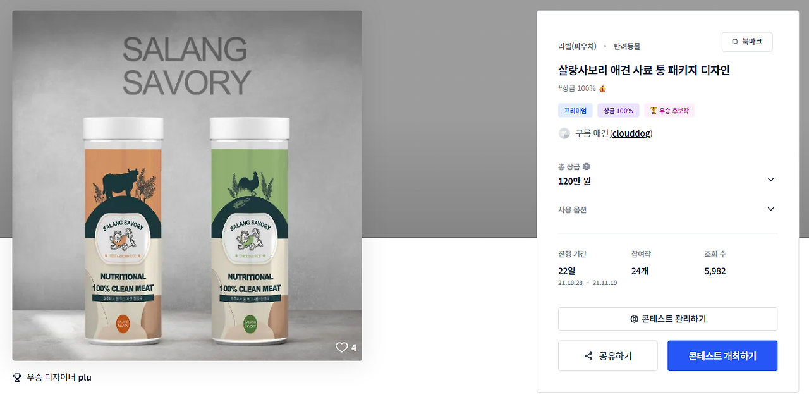Click the trophy icon in 우승 후보작 badge
The image size is (809, 397).
654,111
